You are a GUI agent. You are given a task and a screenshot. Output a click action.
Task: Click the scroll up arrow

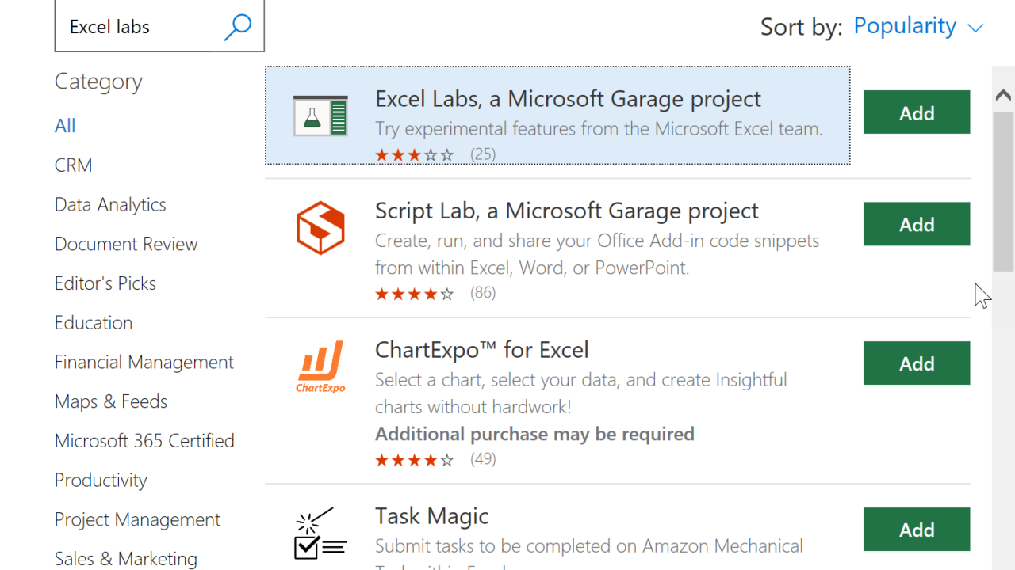coord(1002,95)
